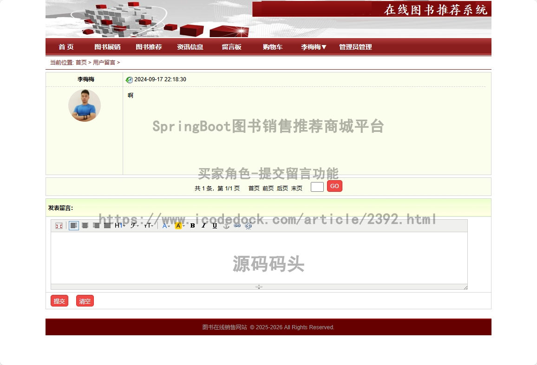Remove hyperlink with unlink icon

pos(249,226)
